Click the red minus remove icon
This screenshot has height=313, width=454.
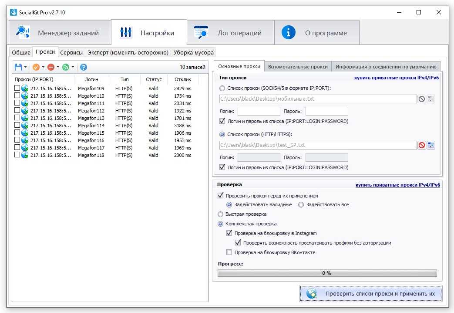click(x=50, y=67)
